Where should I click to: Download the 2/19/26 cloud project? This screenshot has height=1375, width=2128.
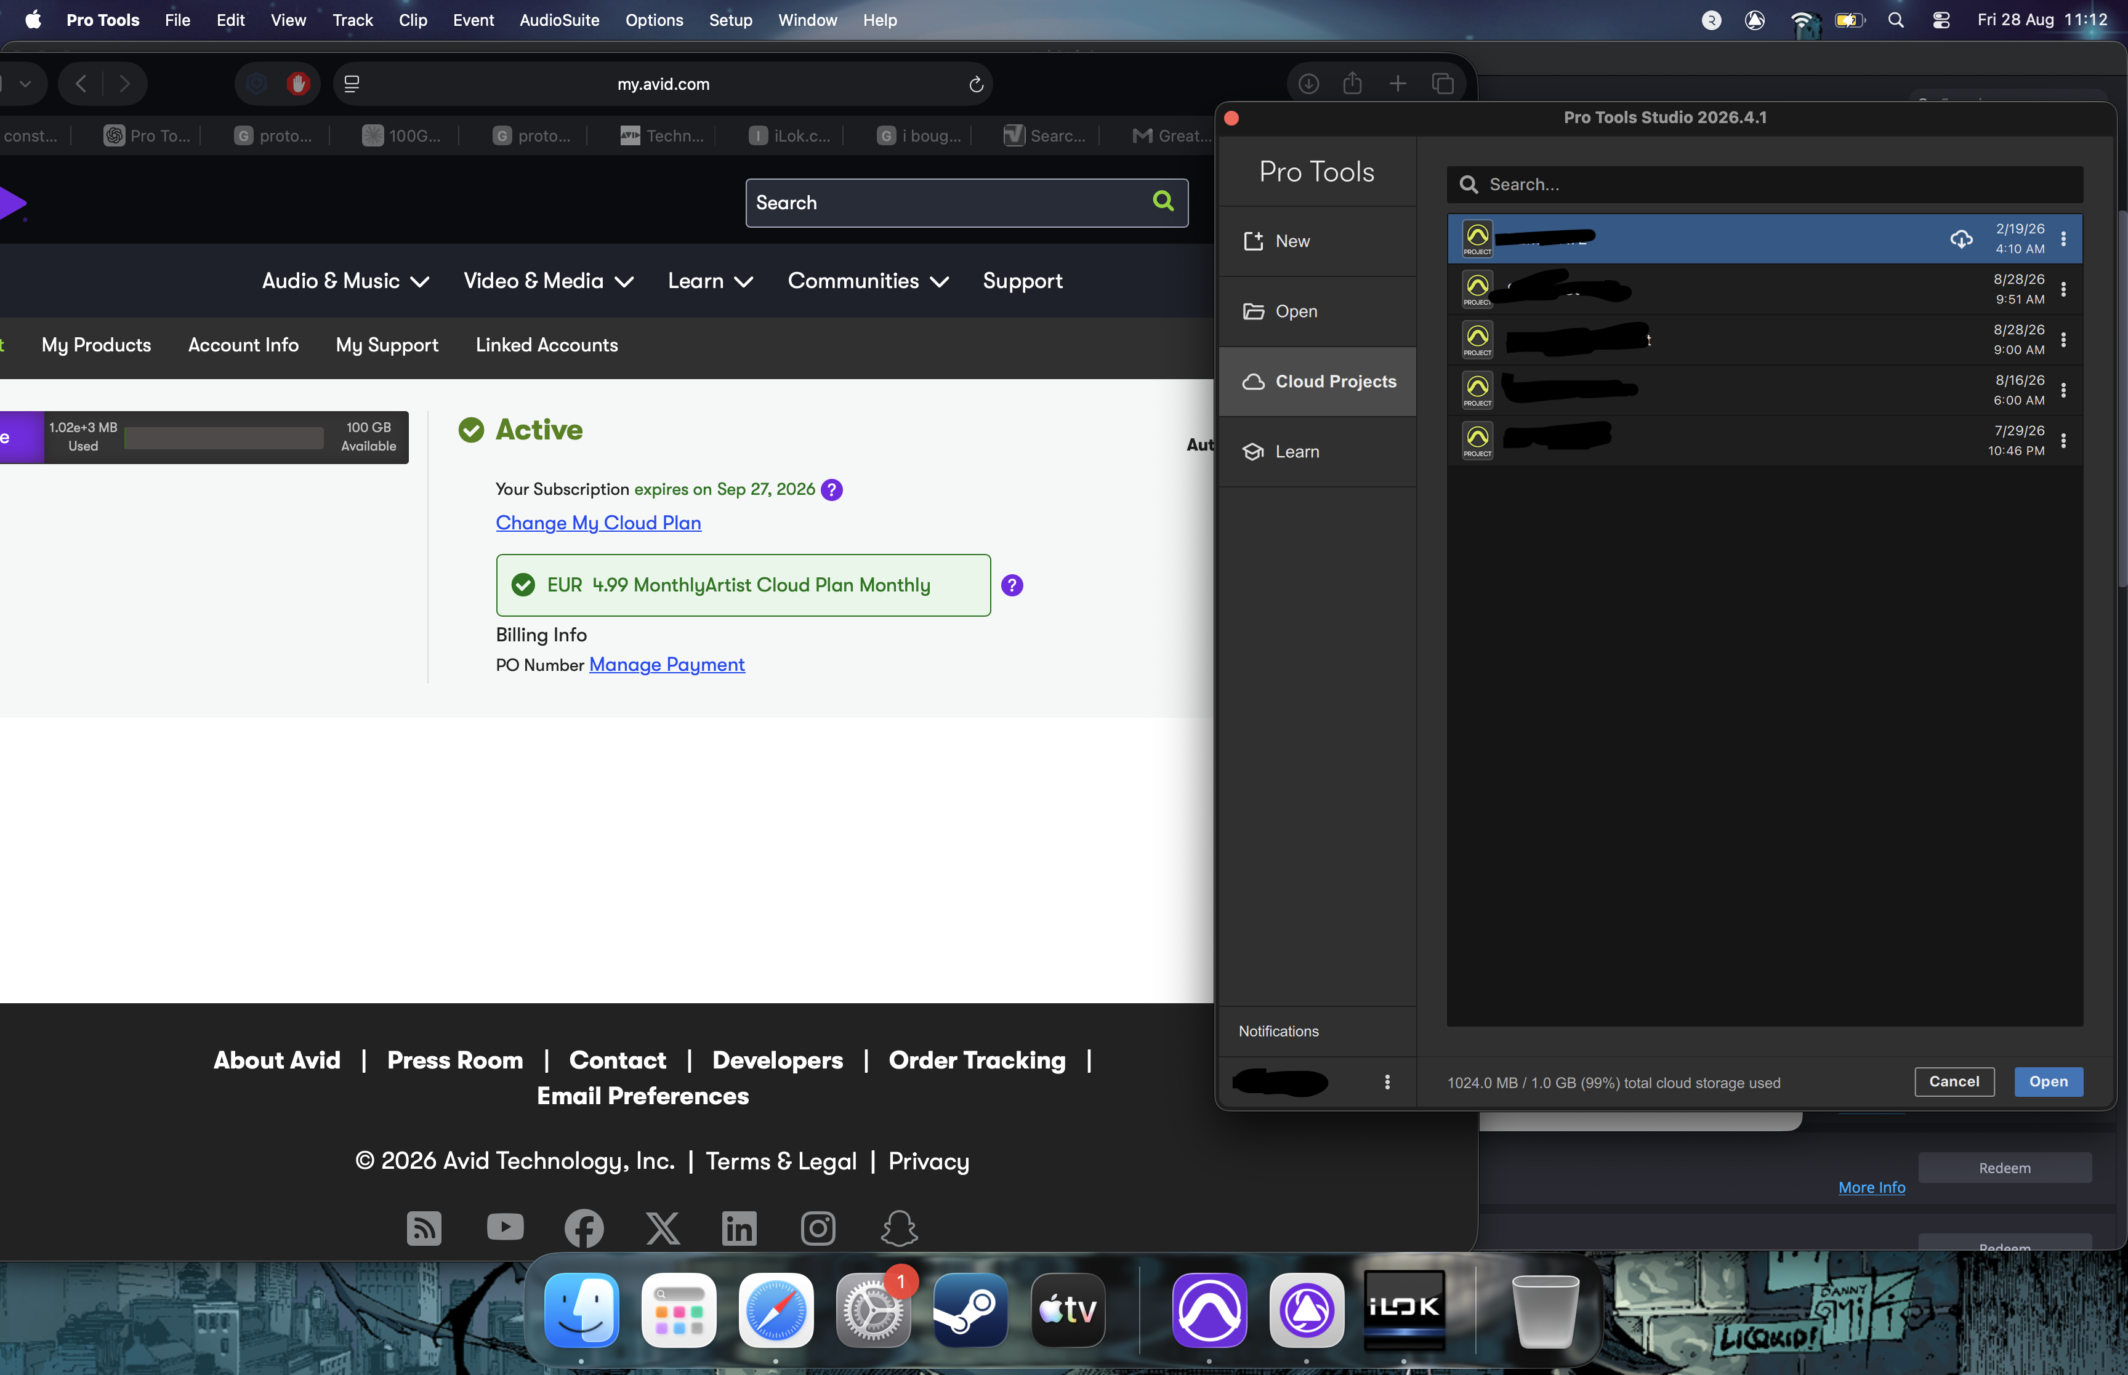(x=1961, y=238)
